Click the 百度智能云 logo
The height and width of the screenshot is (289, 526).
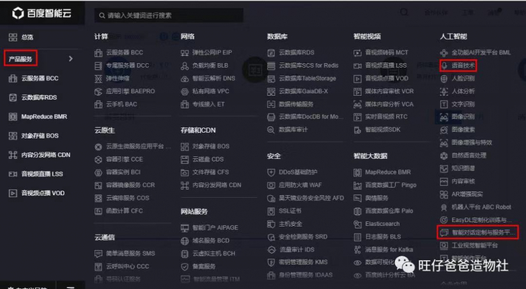click(x=42, y=13)
